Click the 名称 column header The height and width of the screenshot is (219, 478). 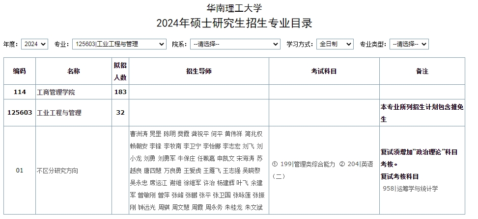pyautogui.click(x=74, y=72)
